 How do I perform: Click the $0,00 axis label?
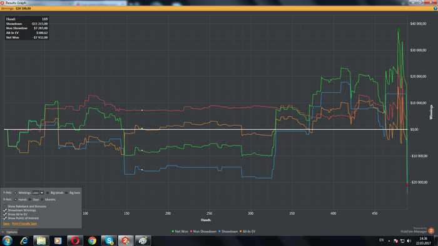click(414, 129)
